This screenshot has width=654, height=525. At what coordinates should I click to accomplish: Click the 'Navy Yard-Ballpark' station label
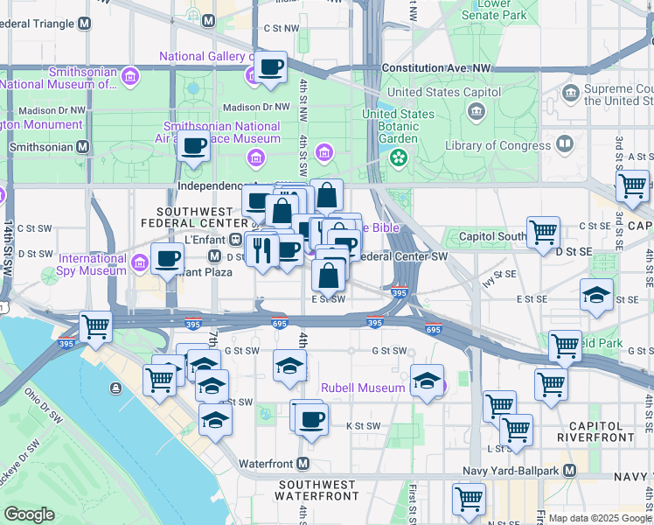pos(511,471)
